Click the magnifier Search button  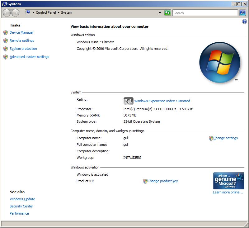pyautogui.click(x=242, y=13)
